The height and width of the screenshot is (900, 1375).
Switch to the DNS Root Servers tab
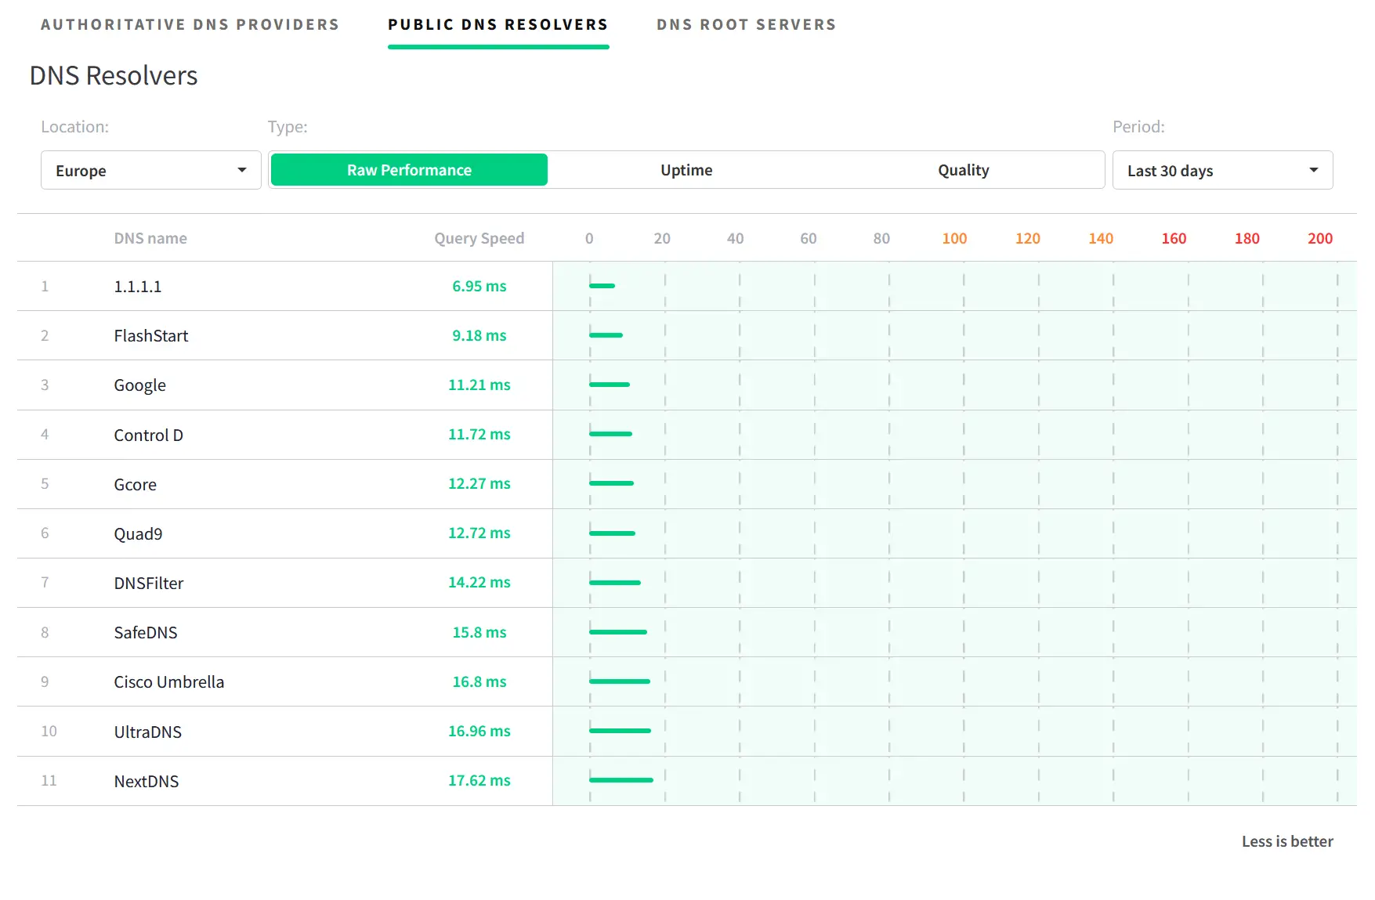(x=747, y=24)
